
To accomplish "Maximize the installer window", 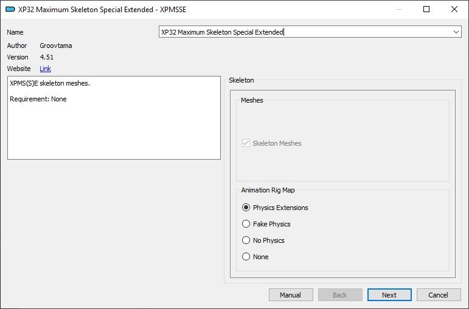I will pyautogui.click(x=426, y=9).
